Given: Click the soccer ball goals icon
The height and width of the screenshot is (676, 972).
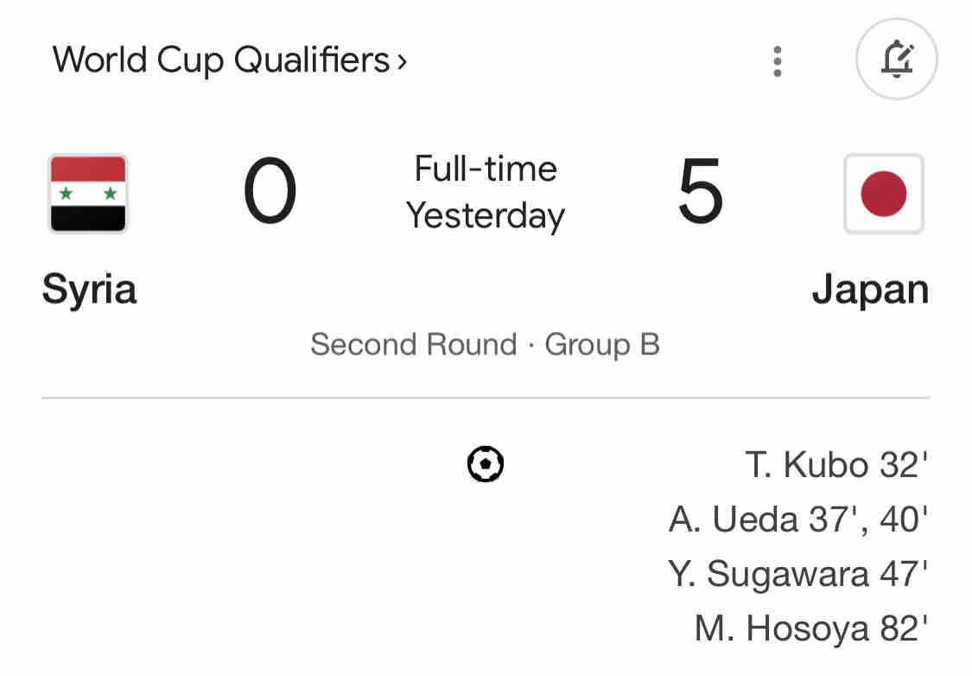Looking at the screenshot, I should click(x=486, y=464).
